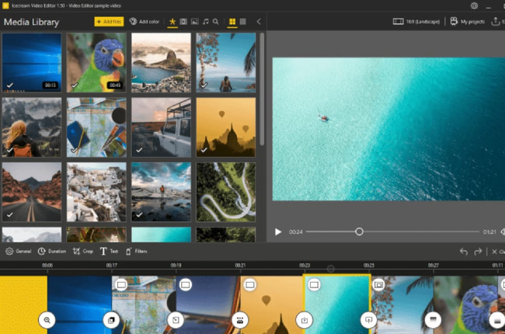
Task: Filter media library by images
Action: pos(195,22)
